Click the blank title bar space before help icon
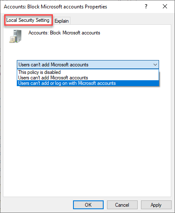 (x=125, y=6)
